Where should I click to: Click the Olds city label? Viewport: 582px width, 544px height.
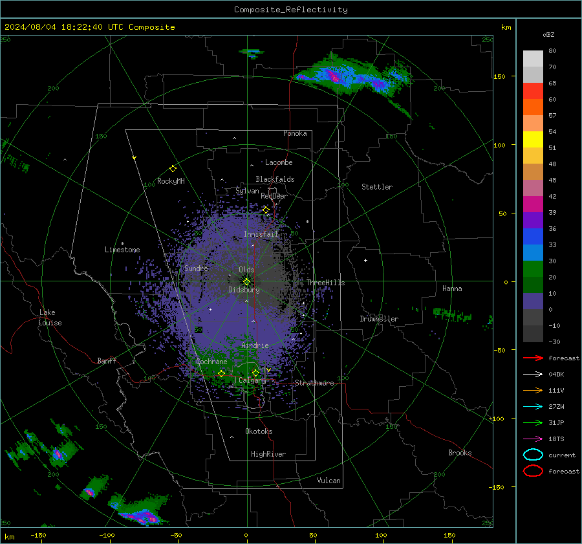[x=246, y=270]
